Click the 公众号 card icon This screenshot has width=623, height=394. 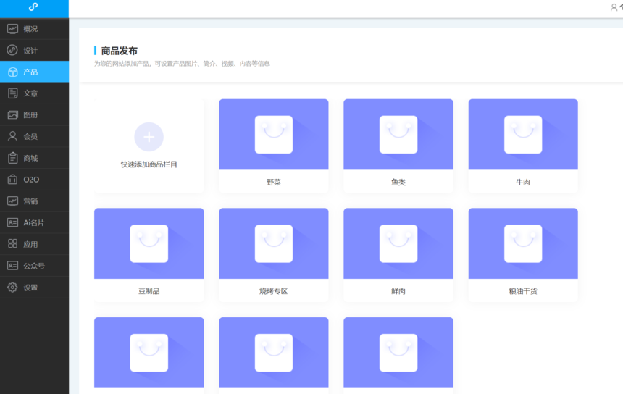point(13,265)
